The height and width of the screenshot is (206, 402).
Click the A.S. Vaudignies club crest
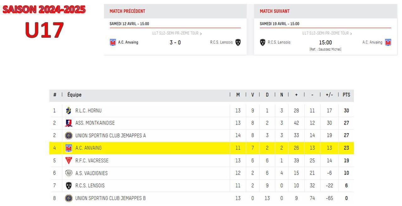tap(68, 173)
